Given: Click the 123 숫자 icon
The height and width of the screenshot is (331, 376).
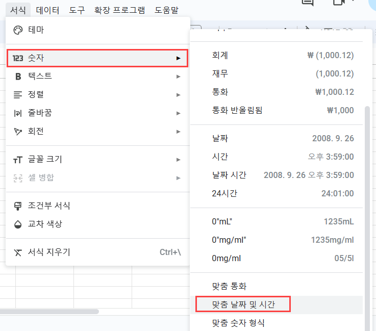Looking at the screenshot, I should tap(18, 58).
